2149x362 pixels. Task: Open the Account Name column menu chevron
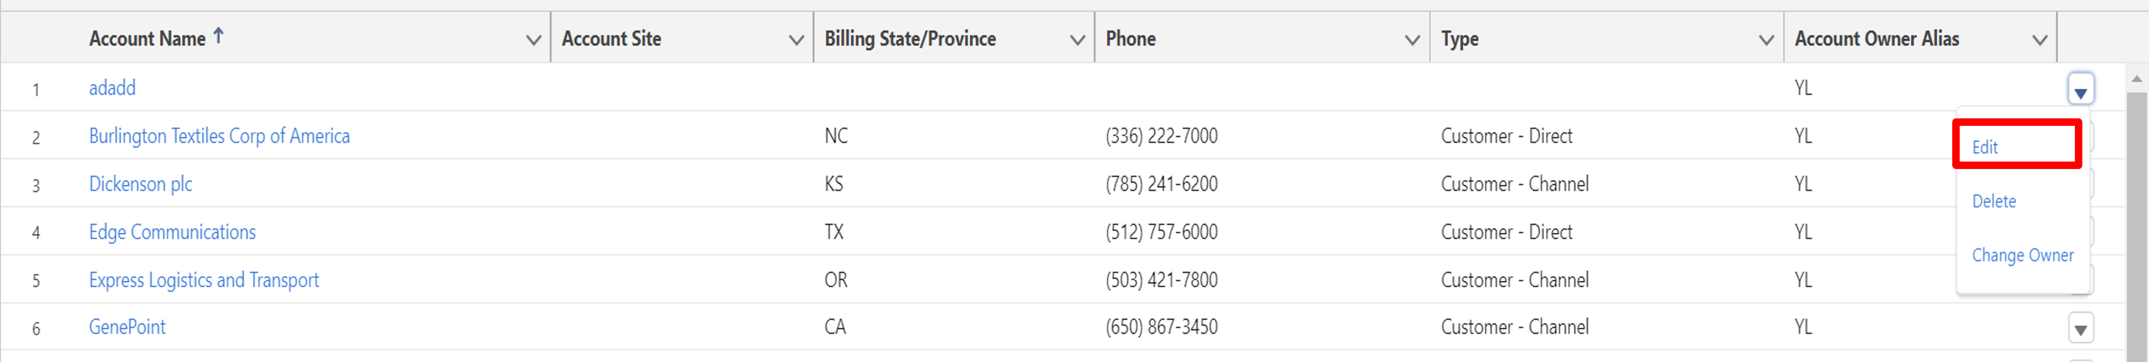click(x=533, y=40)
